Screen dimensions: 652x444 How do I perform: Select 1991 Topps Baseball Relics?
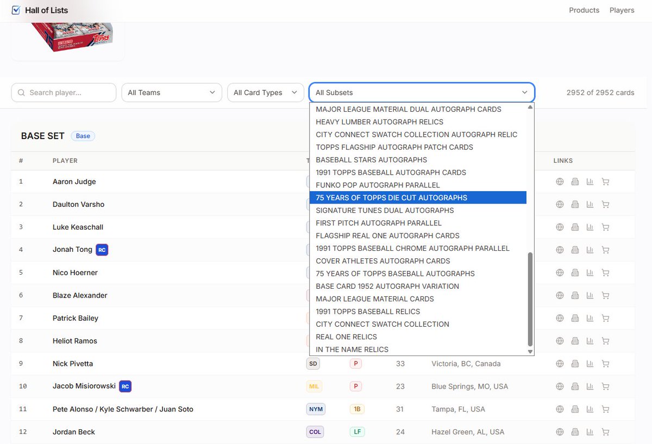coord(418,312)
